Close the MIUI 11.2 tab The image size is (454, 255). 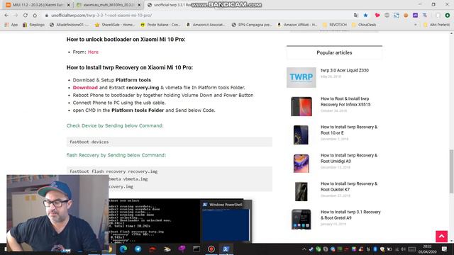tap(69, 5)
